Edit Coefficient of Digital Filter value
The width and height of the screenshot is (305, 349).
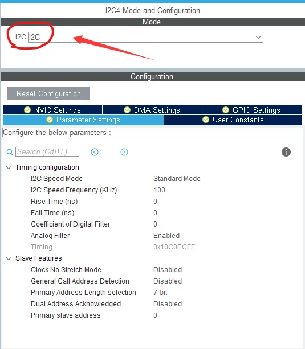(x=155, y=224)
